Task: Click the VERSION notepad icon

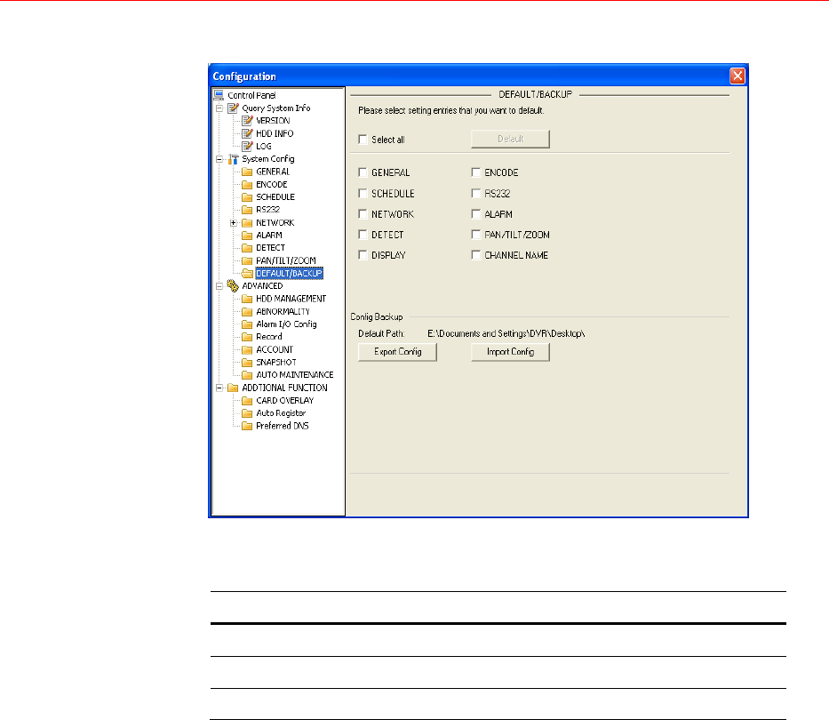Action: pyautogui.click(x=247, y=121)
